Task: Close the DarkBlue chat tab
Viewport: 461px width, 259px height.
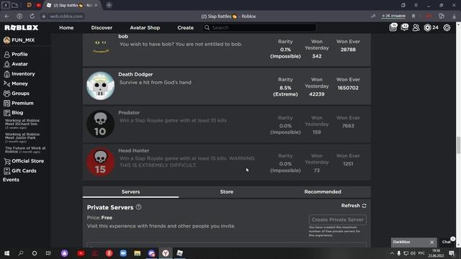Action: pyautogui.click(x=431, y=242)
